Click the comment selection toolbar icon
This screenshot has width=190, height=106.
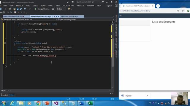tap(8, 12)
